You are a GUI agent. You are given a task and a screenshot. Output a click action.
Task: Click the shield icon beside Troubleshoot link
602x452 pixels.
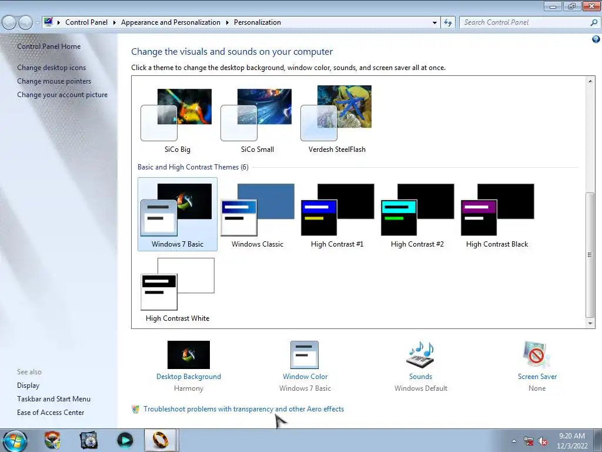[x=136, y=409]
